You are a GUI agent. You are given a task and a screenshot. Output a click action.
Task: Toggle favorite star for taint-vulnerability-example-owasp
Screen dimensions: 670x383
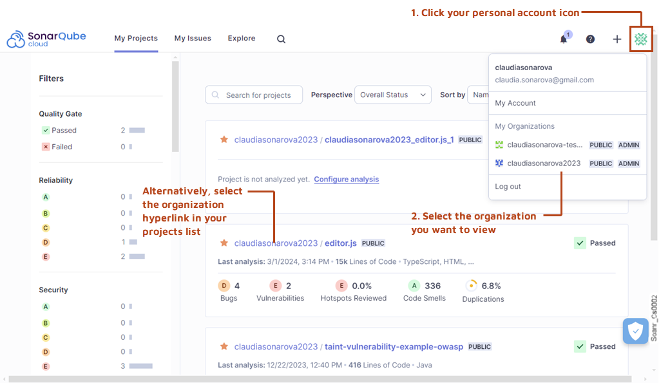pos(224,346)
